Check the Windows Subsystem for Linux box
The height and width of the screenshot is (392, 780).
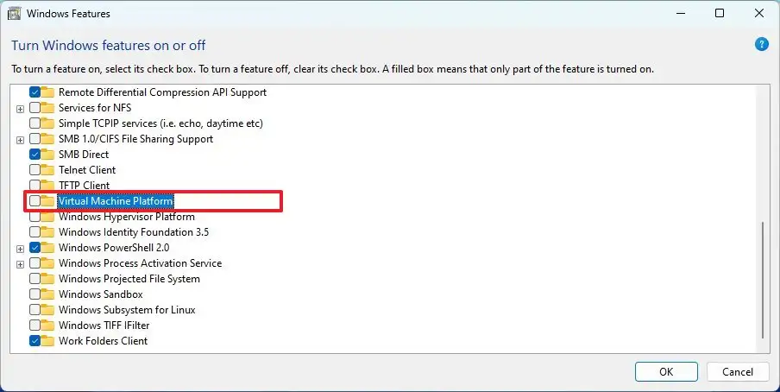[35, 310]
